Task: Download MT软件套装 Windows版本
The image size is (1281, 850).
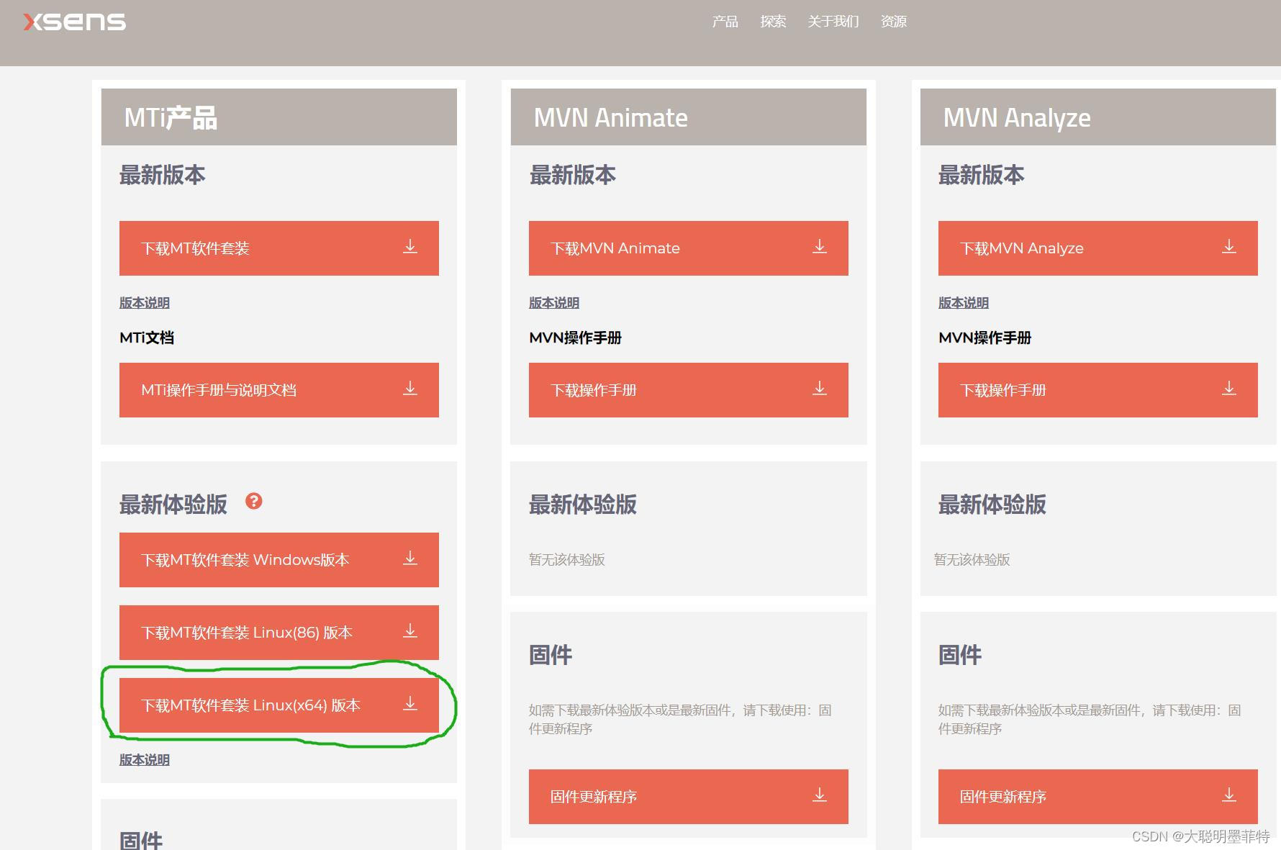Action: [x=279, y=559]
